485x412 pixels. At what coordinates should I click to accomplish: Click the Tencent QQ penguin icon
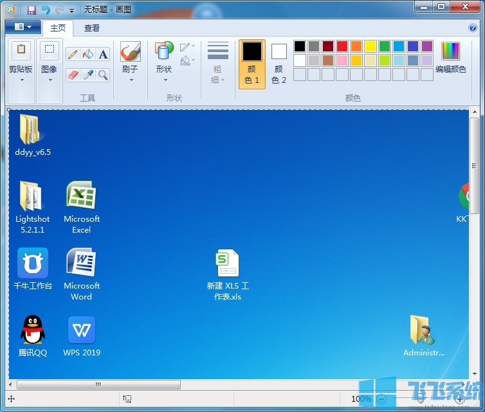[32, 330]
